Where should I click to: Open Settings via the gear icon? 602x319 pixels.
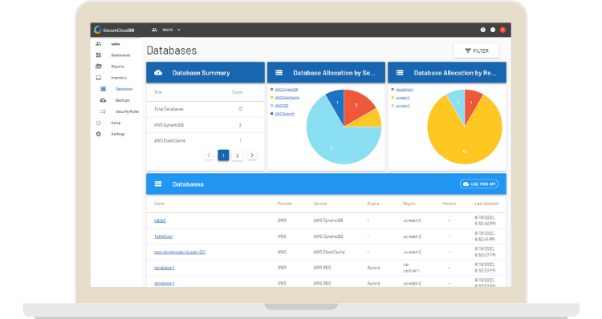pos(99,134)
